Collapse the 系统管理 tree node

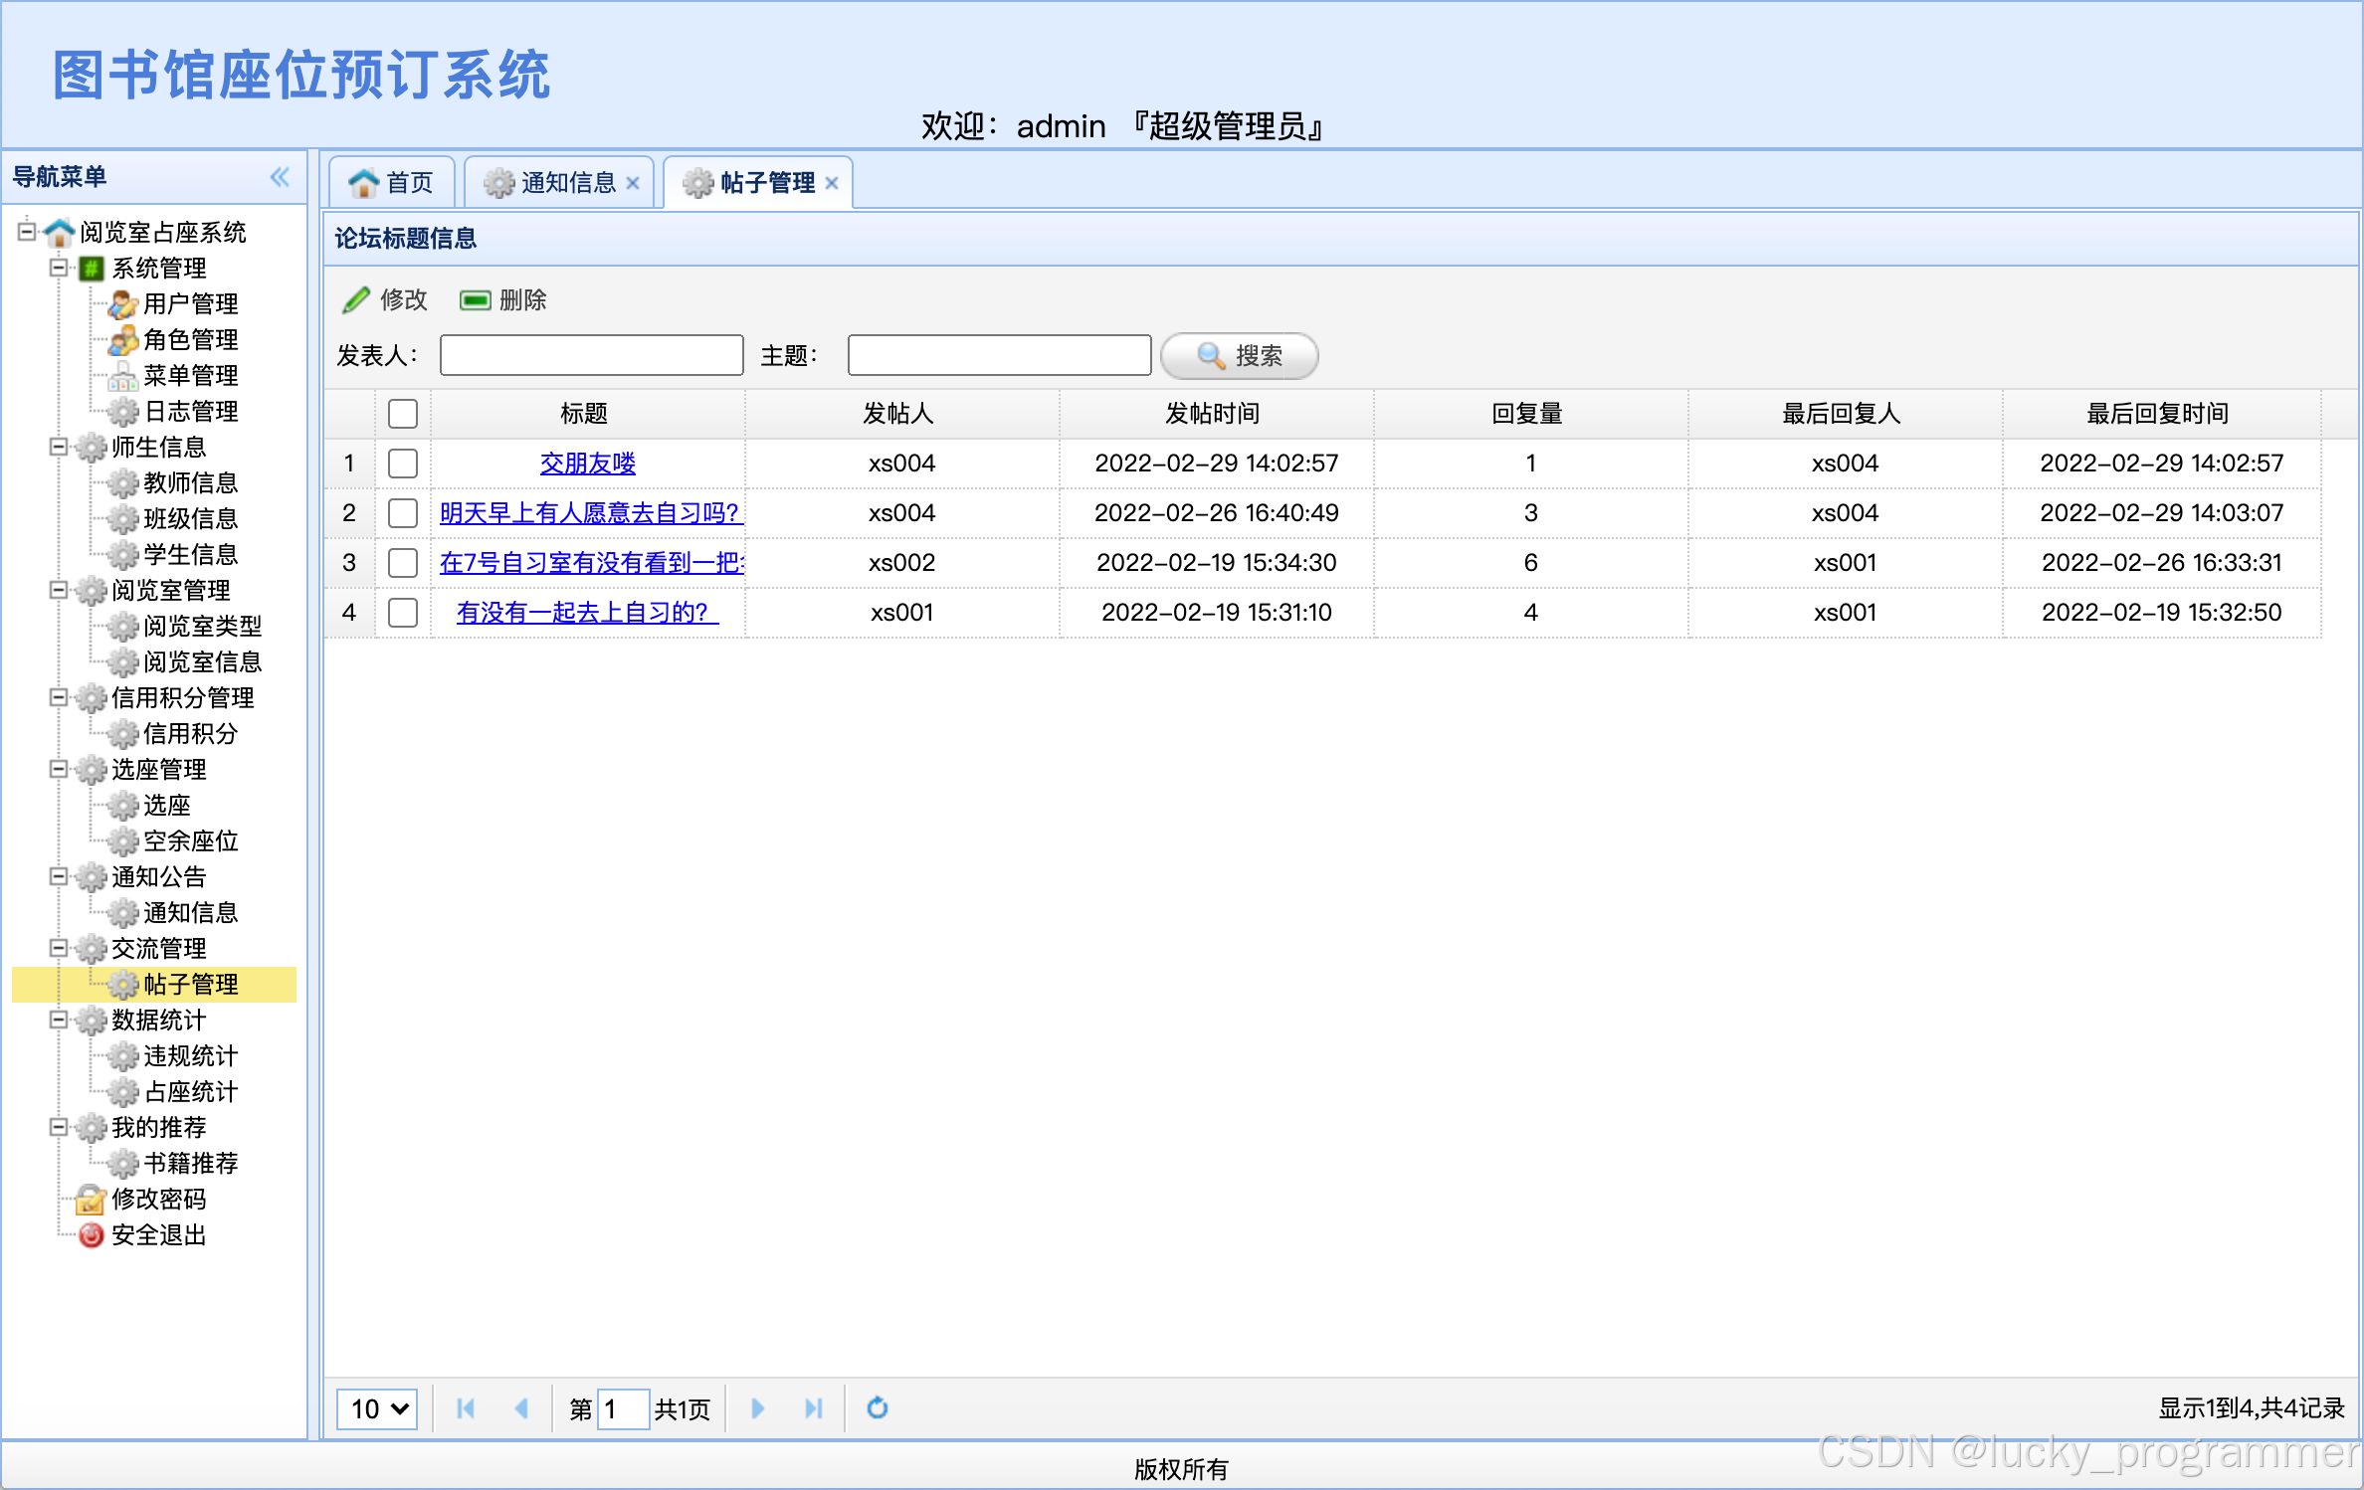pos(59,268)
